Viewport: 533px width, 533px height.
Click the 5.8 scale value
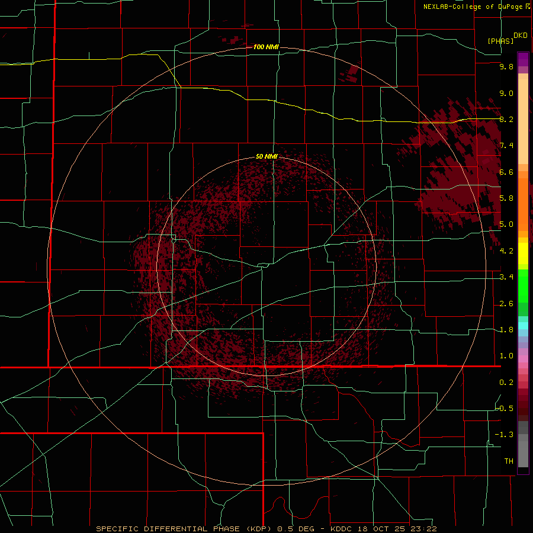[506, 198]
